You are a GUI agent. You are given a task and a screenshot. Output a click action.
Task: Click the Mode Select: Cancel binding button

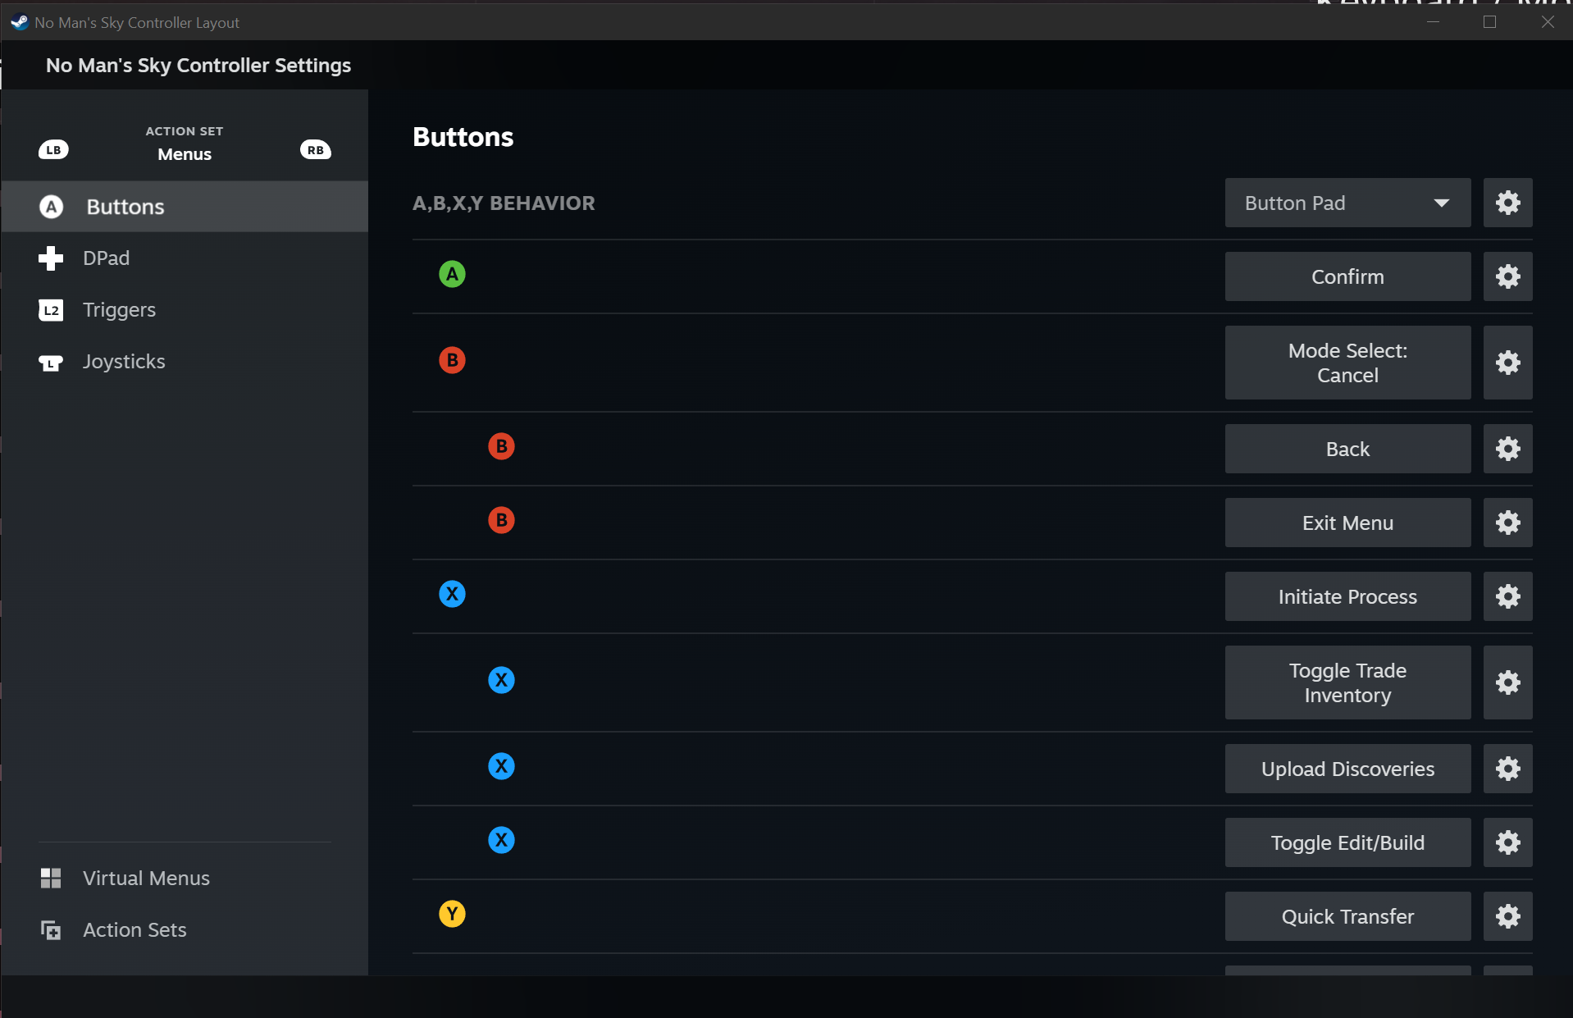pyautogui.click(x=1347, y=363)
